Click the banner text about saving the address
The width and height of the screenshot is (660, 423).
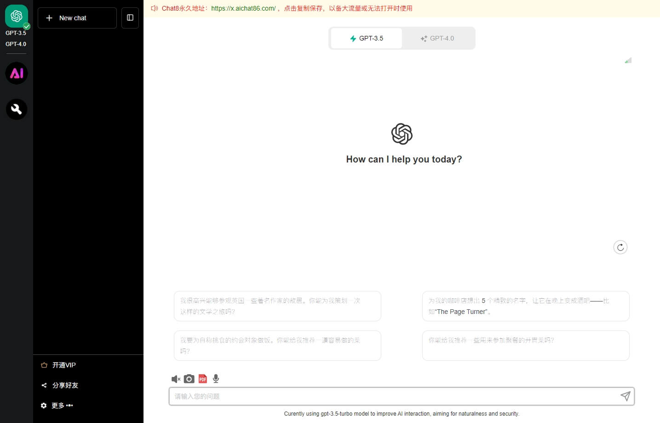tap(348, 8)
